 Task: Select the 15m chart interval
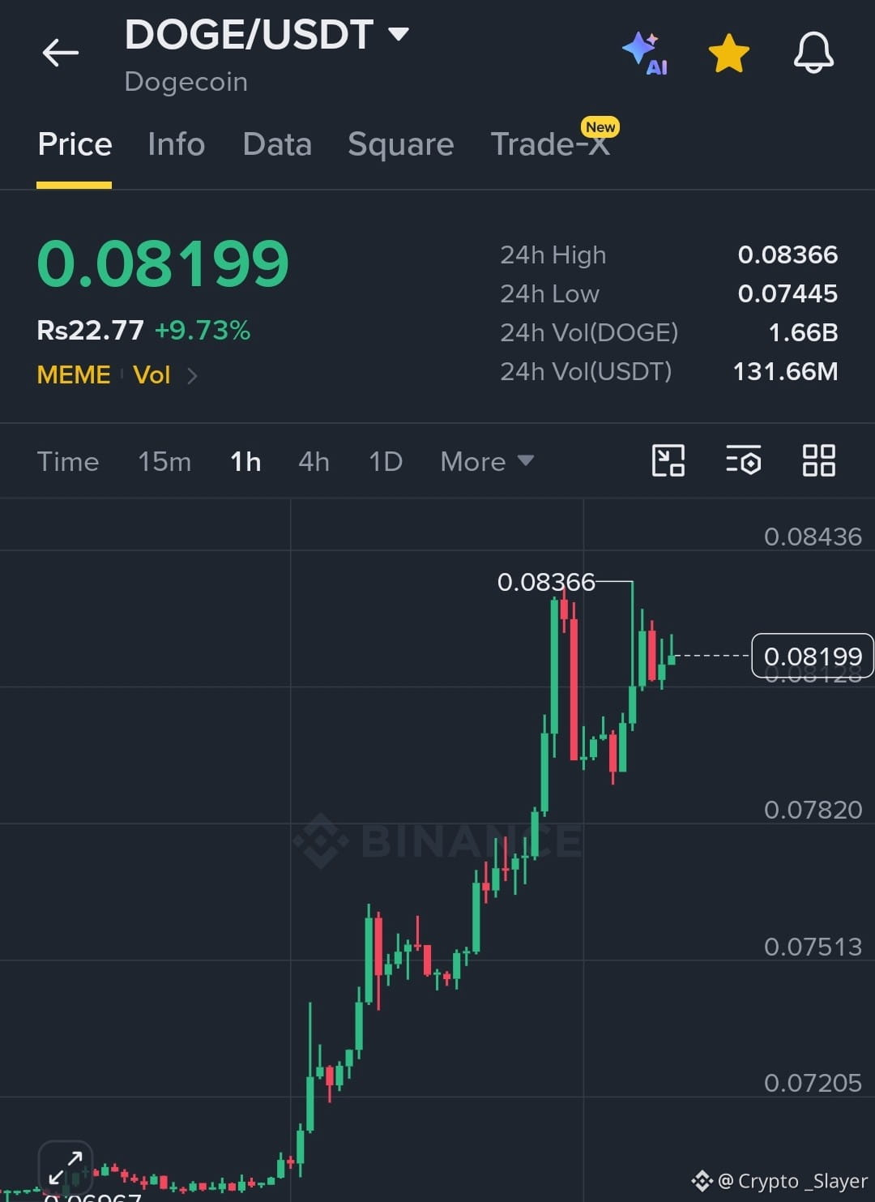coord(164,461)
